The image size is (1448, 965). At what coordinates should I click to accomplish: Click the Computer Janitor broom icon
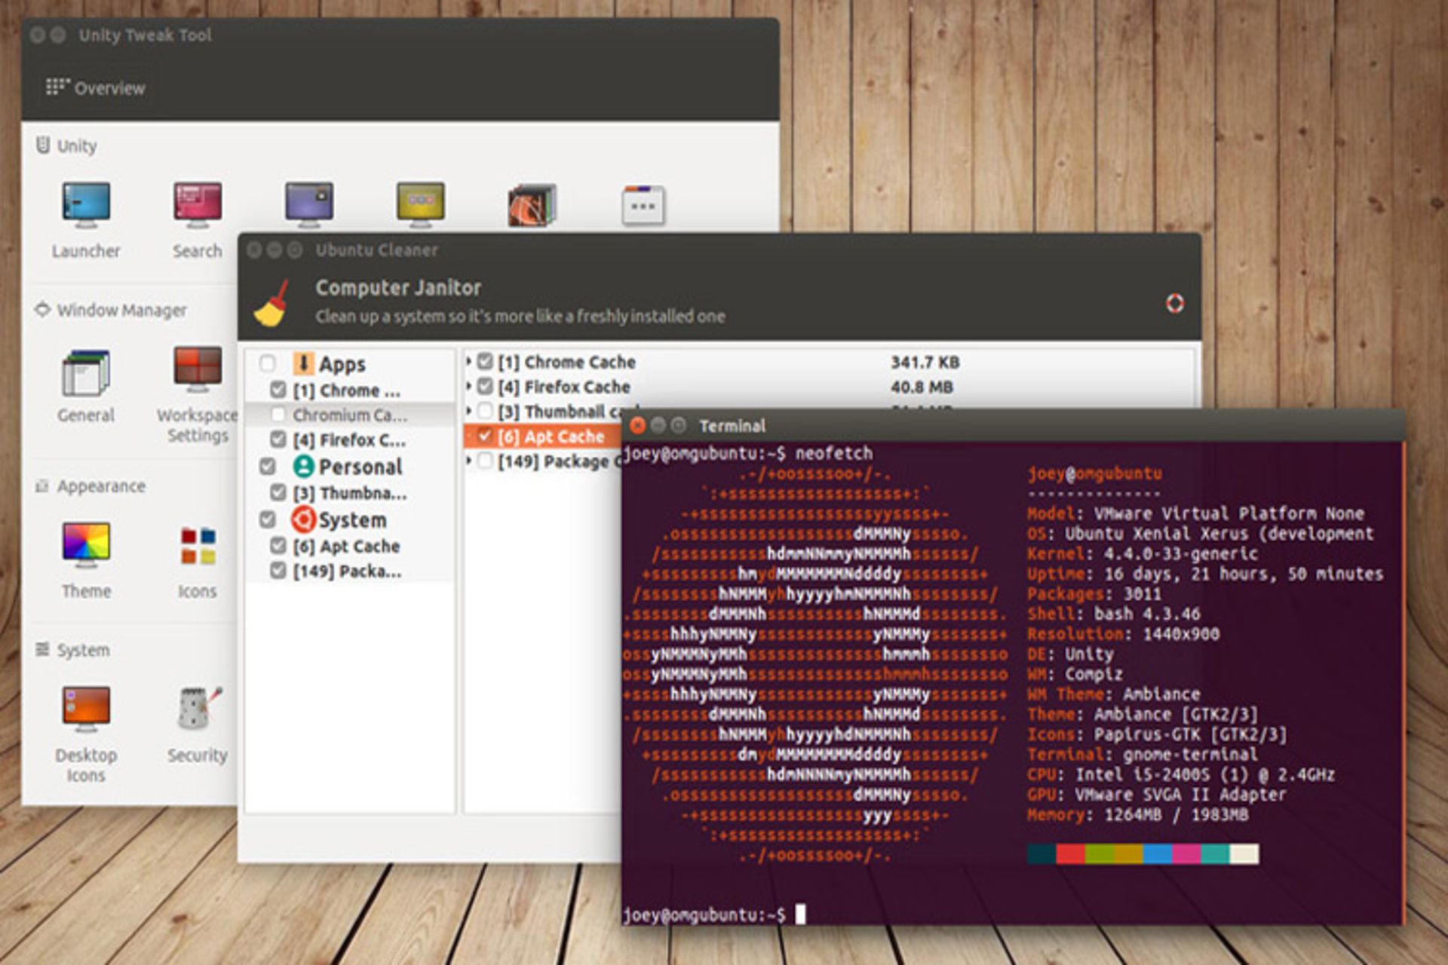pyautogui.click(x=271, y=303)
